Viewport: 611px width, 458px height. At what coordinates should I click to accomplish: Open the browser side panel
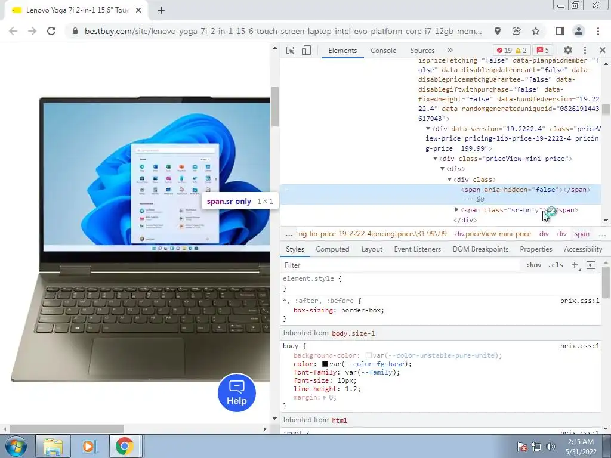560,31
